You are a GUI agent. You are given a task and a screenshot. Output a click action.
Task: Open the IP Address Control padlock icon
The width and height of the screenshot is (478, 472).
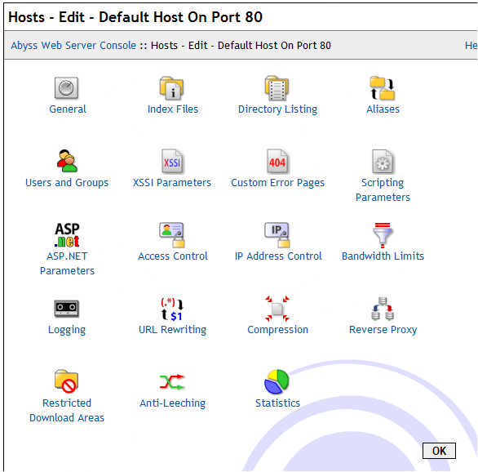point(277,235)
